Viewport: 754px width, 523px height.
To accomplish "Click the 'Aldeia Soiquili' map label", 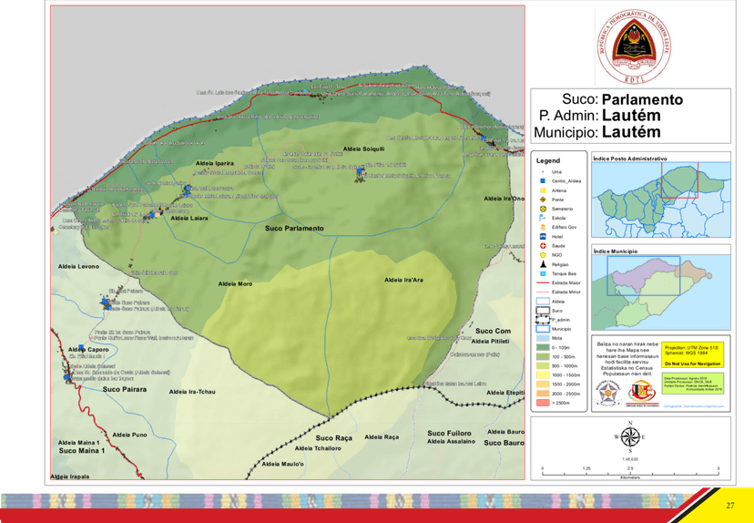I will pos(363,149).
